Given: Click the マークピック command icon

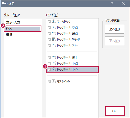Looking at the screenshot, I should (x=54, y=22).
